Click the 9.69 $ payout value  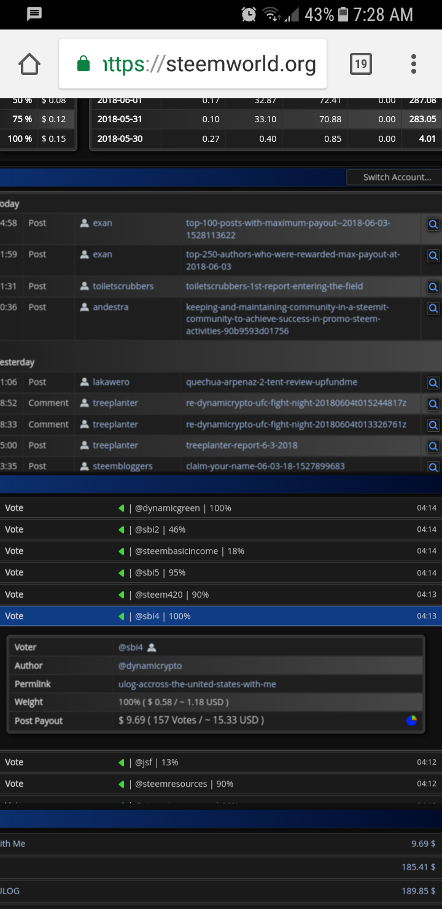[423, 844]
